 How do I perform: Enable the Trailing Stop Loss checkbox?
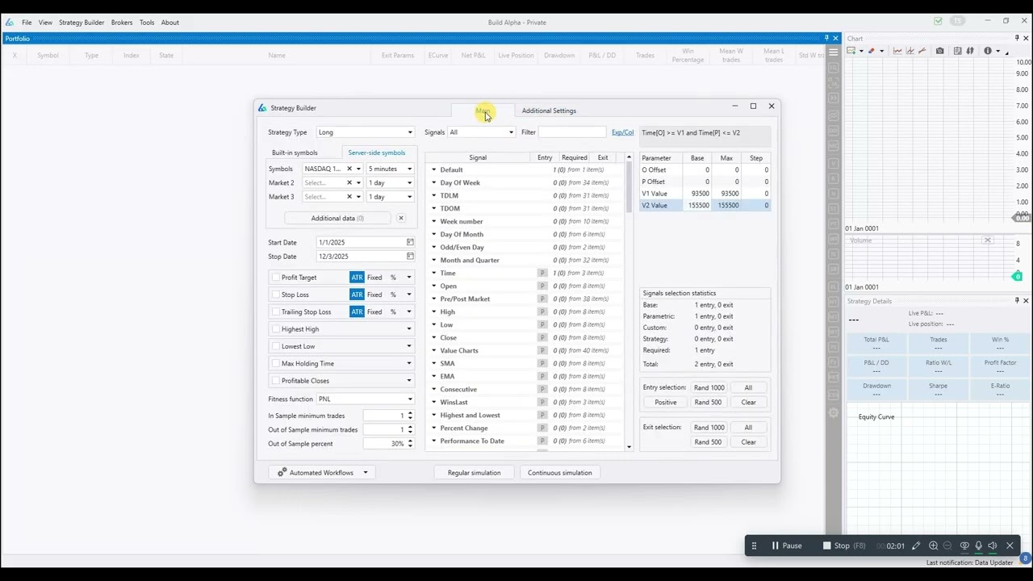(276, 311)
